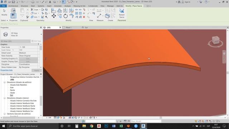The height and width of the screenshot is (129, 229).
Task: Open the Properties palette button in ribbon
Action: tap(13, 16)
